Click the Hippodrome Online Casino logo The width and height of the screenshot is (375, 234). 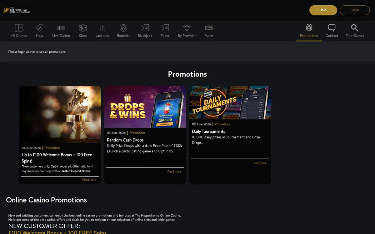(17, 10)
